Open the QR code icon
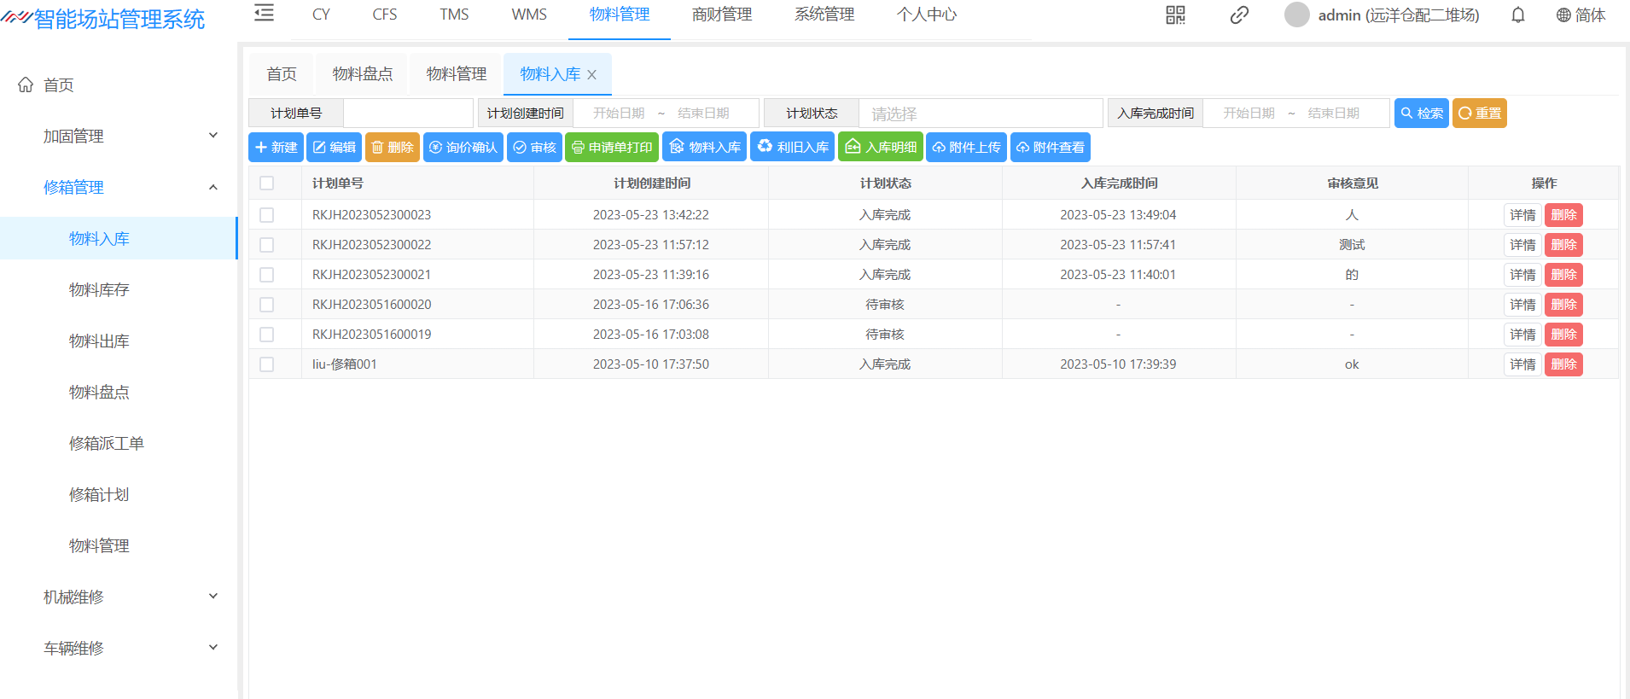Screen dimensions: 1630x699 pyautogui.click(x=1175, y=15)
